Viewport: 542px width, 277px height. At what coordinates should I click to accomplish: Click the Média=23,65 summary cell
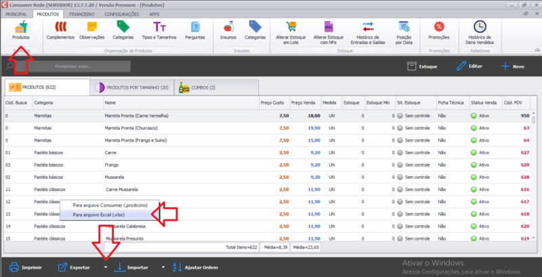click(x=306, y=247)
